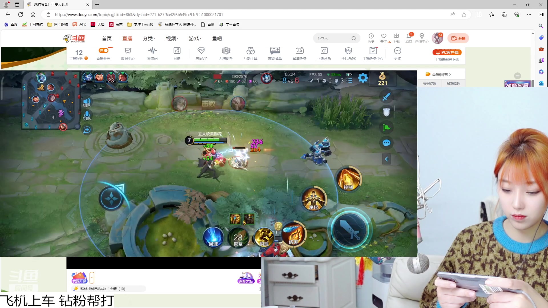Expand the 游戏 dropdown
The width and height of the screenshot is (548, 308).
(195, 38)
